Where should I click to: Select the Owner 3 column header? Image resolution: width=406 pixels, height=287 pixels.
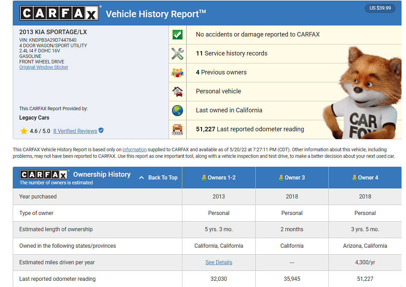pyautogui.click(x=292, y=178)
